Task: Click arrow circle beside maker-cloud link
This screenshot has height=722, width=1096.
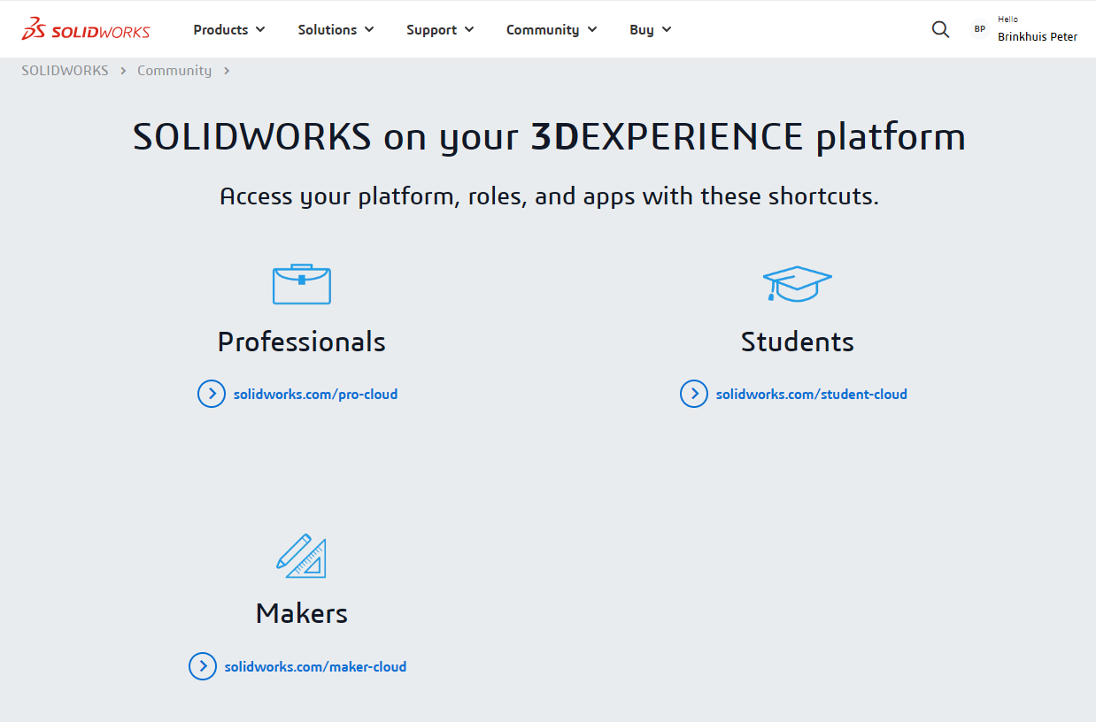Action: (203, 666)
